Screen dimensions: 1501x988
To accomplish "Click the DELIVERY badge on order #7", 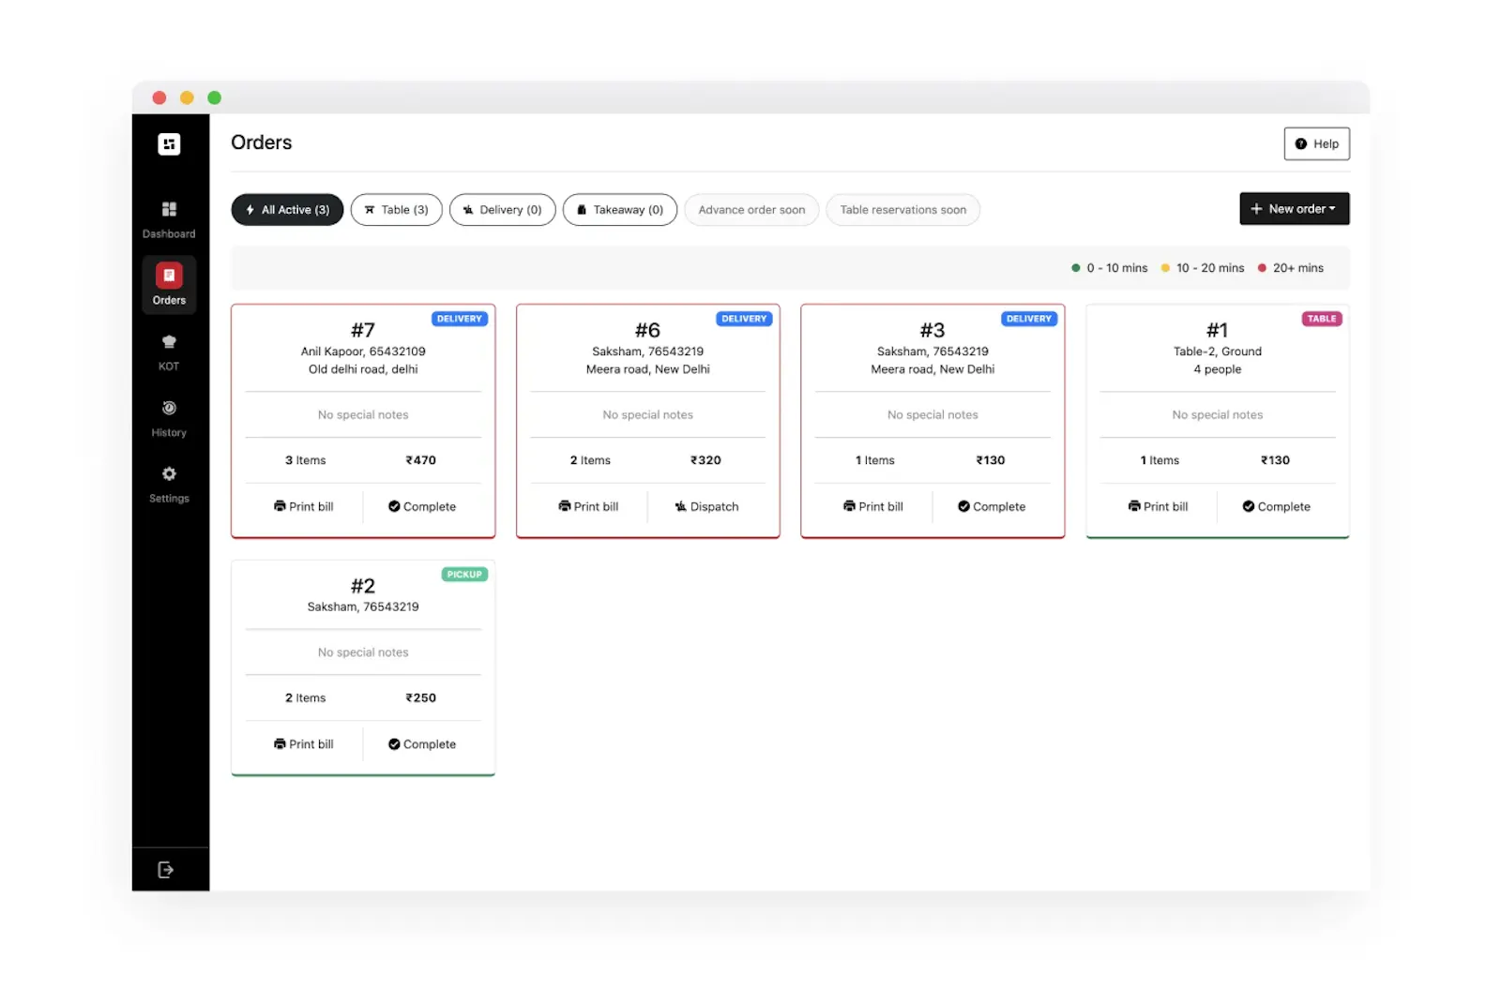I will pyautogui.click(x=460, y=319).
